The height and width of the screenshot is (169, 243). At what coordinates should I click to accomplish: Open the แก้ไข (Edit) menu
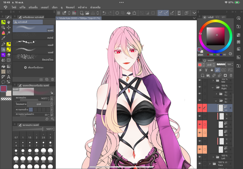tap(22, 7)
